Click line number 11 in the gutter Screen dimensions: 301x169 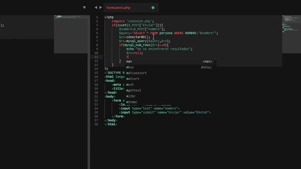coord(96,57)
